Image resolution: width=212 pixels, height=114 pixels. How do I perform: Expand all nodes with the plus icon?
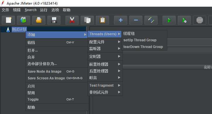pyautogui.click(x=120, y=20)
